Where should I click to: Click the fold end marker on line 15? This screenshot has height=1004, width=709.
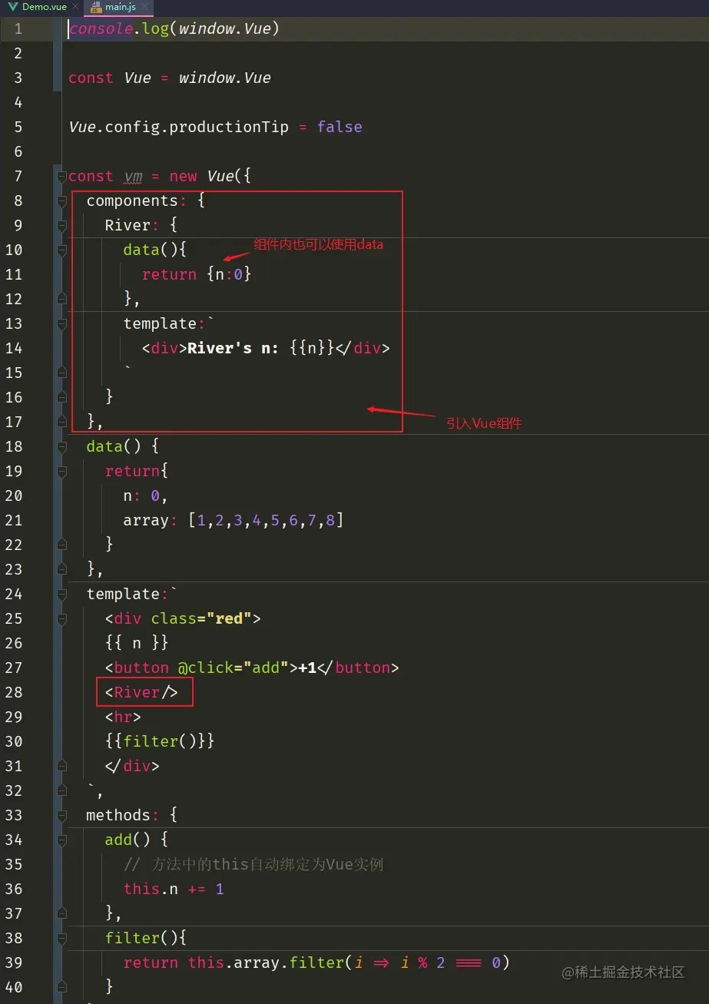pyautogui.click(x=61, y=373)
